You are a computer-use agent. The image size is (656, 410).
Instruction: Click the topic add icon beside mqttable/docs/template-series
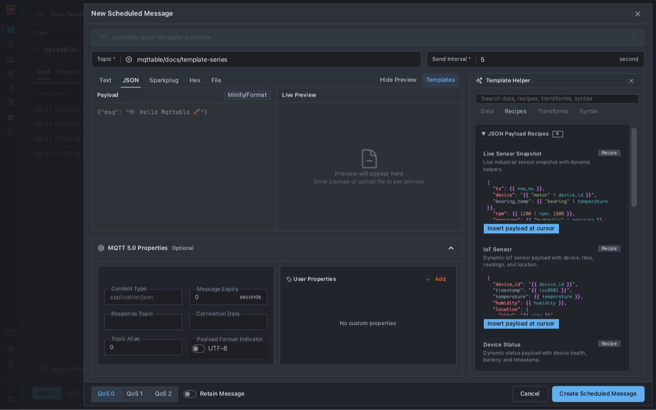pos(129,60)
